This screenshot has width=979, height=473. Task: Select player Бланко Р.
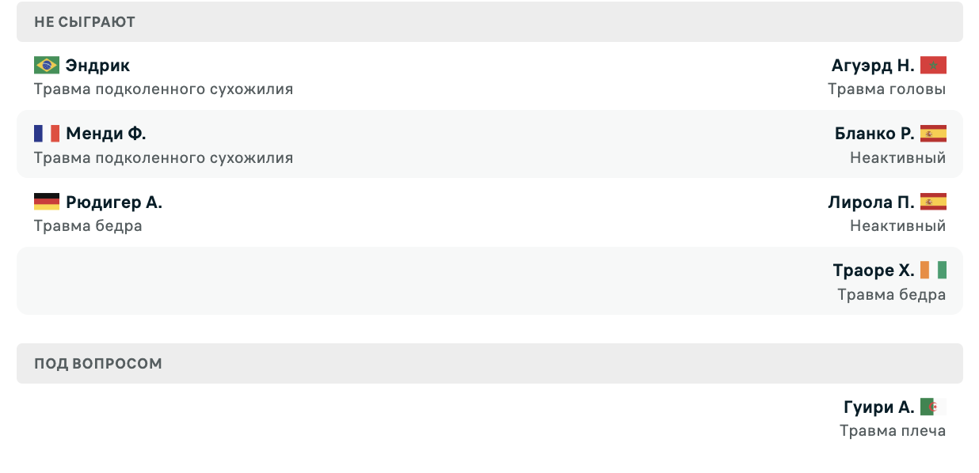pos(874,133)
